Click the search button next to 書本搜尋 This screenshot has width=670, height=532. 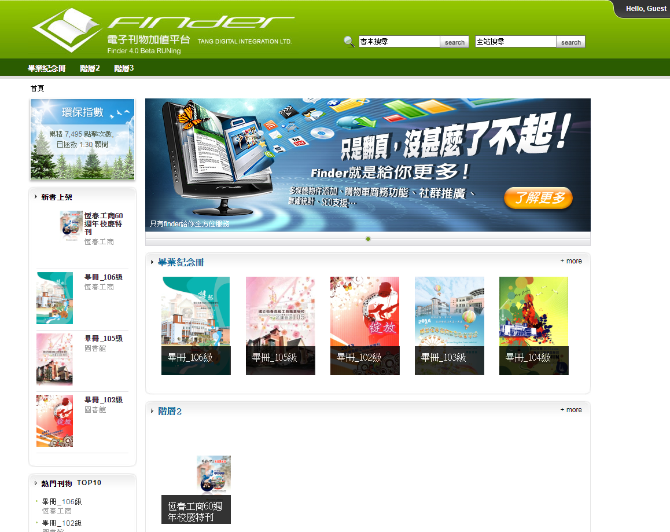pos(455,42)
